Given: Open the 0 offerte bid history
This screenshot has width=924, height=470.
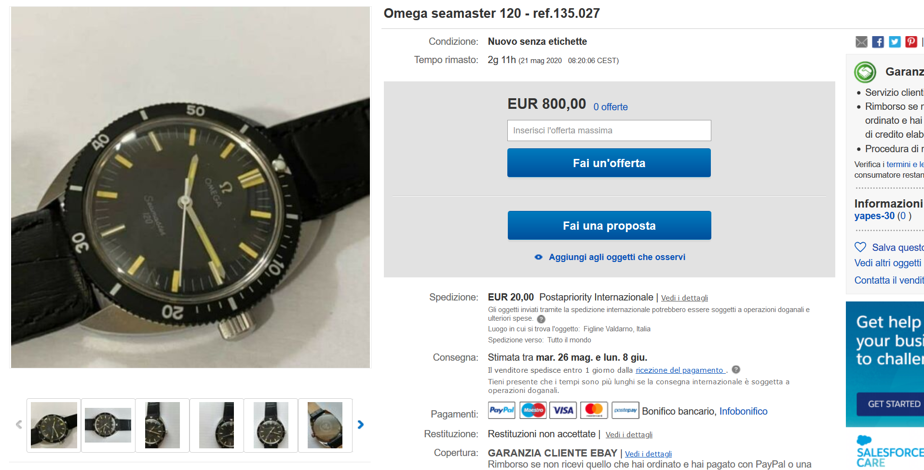Looking at the screenshot, I should point(611,107).
